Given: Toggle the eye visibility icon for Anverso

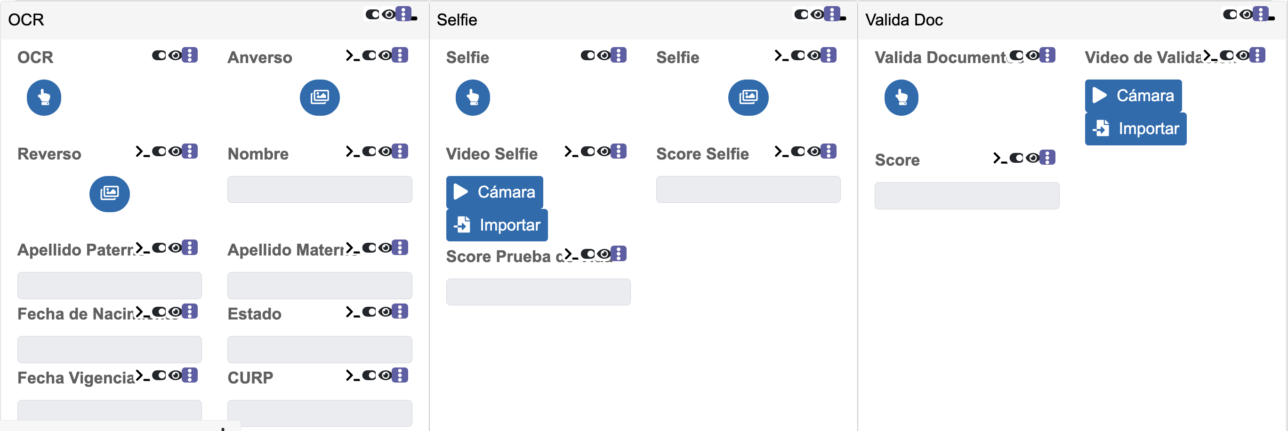Looking at the screenshot, I should pos(385,55).
